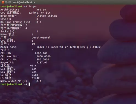Viewport: 136px width, 104px height.
Task: Click the '厂商 ID' label
Action: point(7,38)
